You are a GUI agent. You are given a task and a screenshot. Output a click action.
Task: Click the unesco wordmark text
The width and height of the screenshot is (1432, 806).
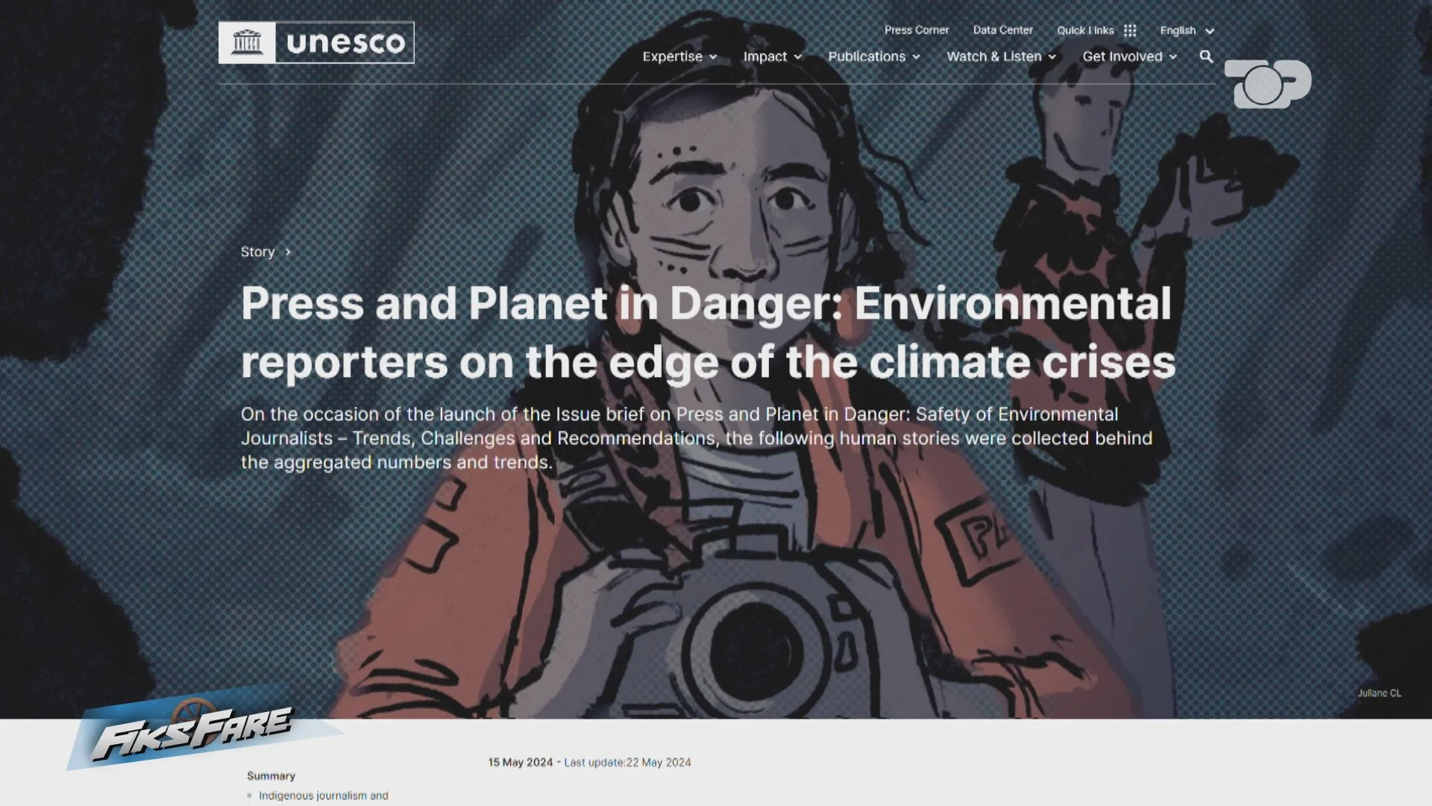[x=345, y=43]
